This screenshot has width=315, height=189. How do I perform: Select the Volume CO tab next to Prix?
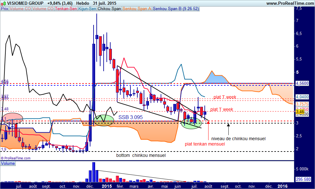(x=20, y=9)
